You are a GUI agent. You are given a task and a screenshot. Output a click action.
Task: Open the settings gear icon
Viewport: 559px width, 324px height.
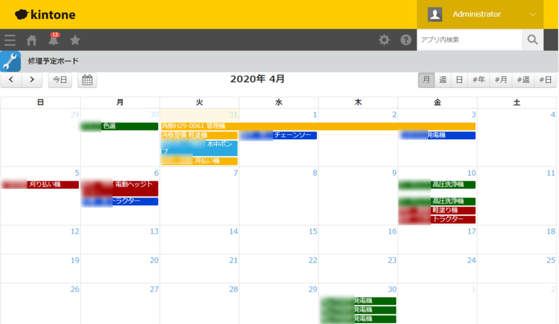point(384,40)
